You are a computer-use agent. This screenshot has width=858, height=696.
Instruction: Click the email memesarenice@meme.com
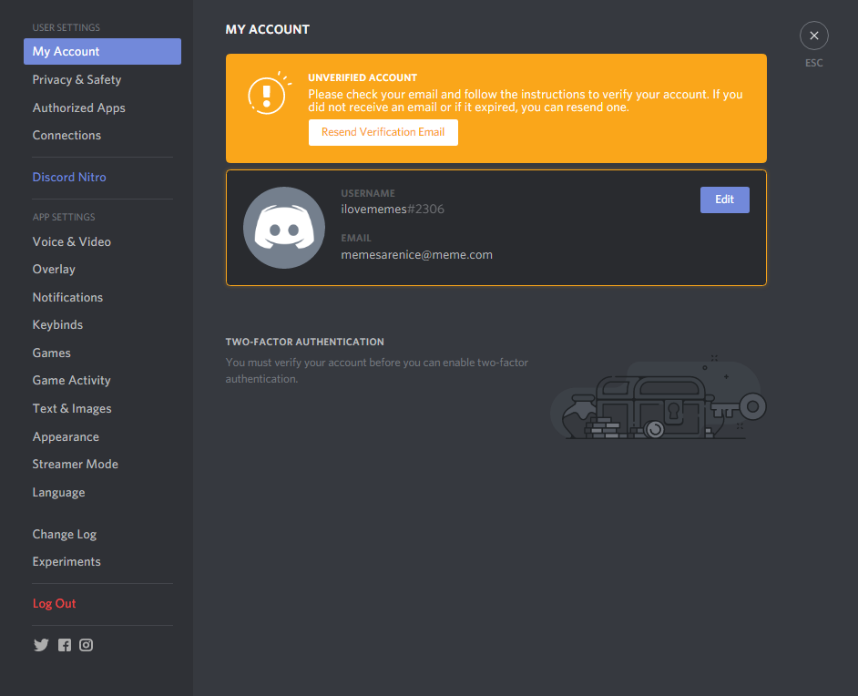(x=416, y=255)
